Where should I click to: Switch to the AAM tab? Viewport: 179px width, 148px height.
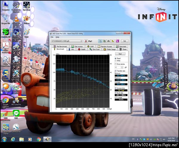90,47
